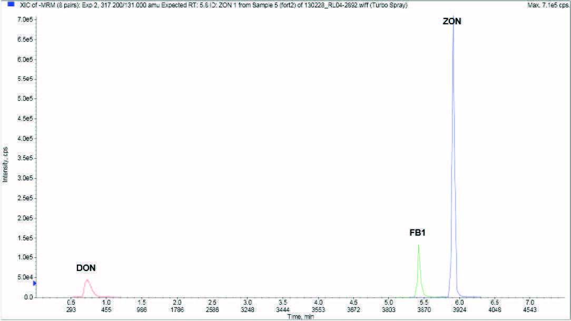Image resolution: width=571 pixels, height=321 pixels.
Task: Click the 1.5e5 intensity tick label
Action: (x=25, y=238)
